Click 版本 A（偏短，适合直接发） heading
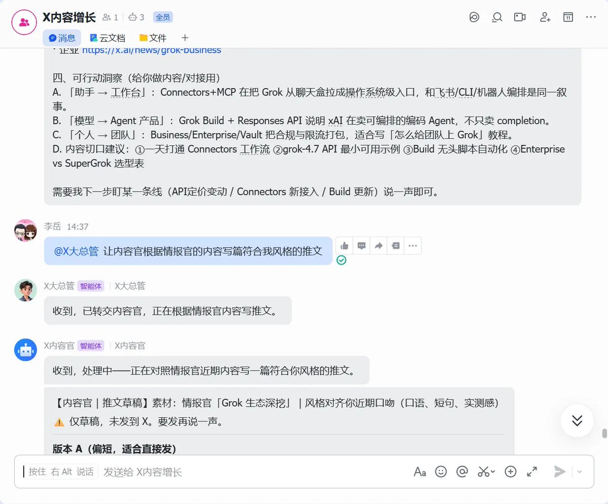The height and width of the screenshot is (504, 608). tap(114, 449)
